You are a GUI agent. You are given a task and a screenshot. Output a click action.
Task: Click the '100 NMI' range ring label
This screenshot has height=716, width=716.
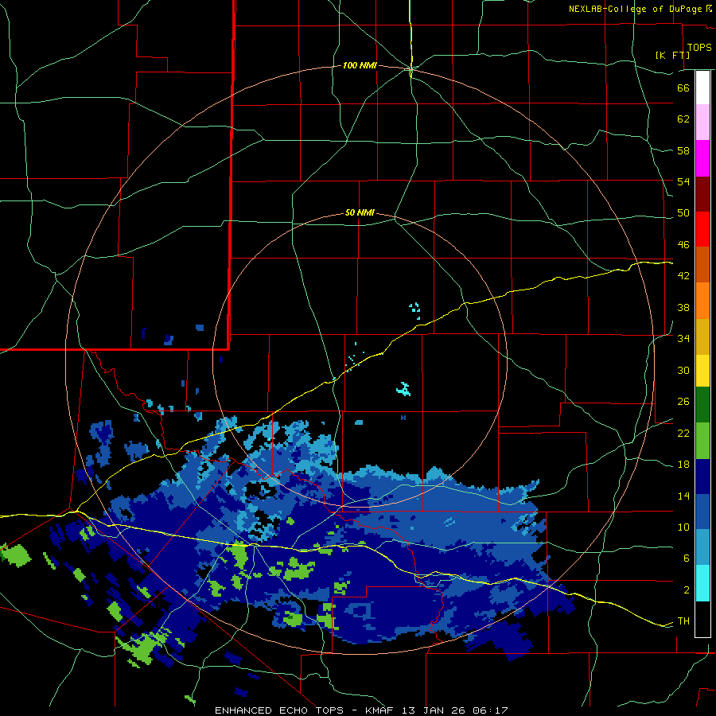[x=360, y=66]
